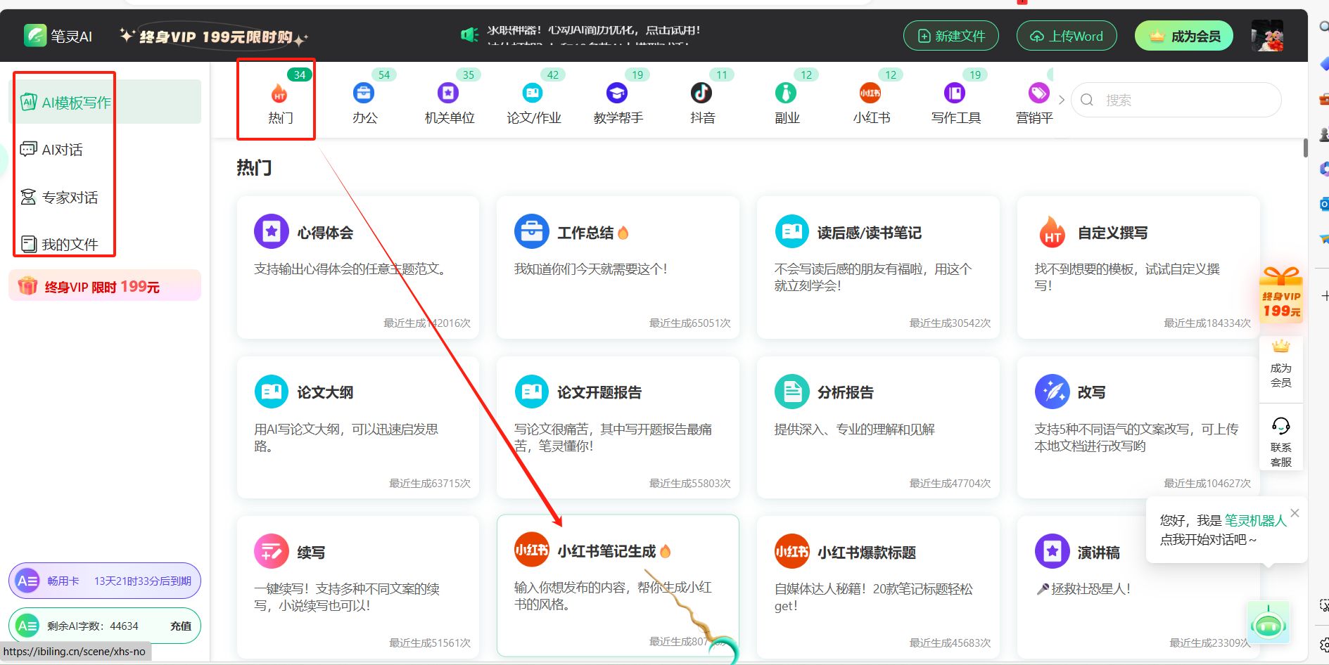Open the 机关单位 category icon
Image resolution: width=1329 pixels, height=665 pixels.
pos(448,93)
